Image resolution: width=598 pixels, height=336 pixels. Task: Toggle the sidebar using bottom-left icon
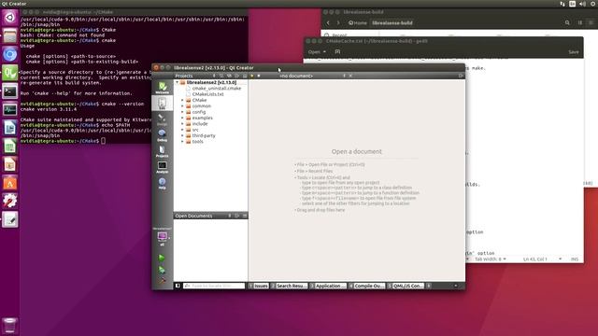tap(178, 286)
